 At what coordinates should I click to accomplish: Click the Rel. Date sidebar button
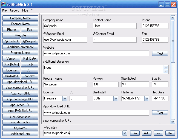[30, 59]
